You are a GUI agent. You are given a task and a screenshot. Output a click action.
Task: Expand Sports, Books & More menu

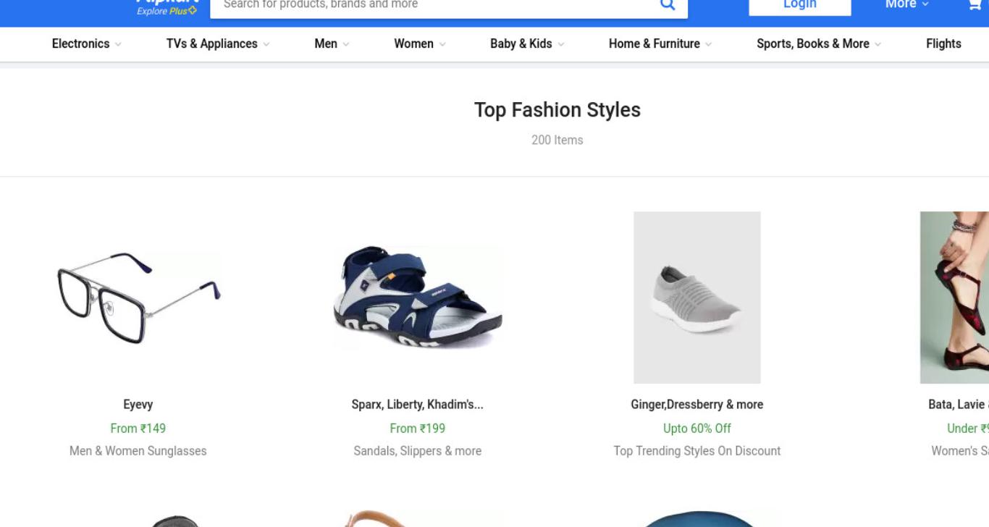coord(819,43)
